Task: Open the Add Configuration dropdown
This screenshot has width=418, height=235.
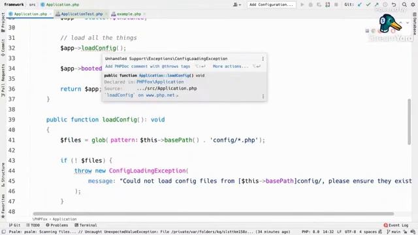Action: tap(272, 5)
